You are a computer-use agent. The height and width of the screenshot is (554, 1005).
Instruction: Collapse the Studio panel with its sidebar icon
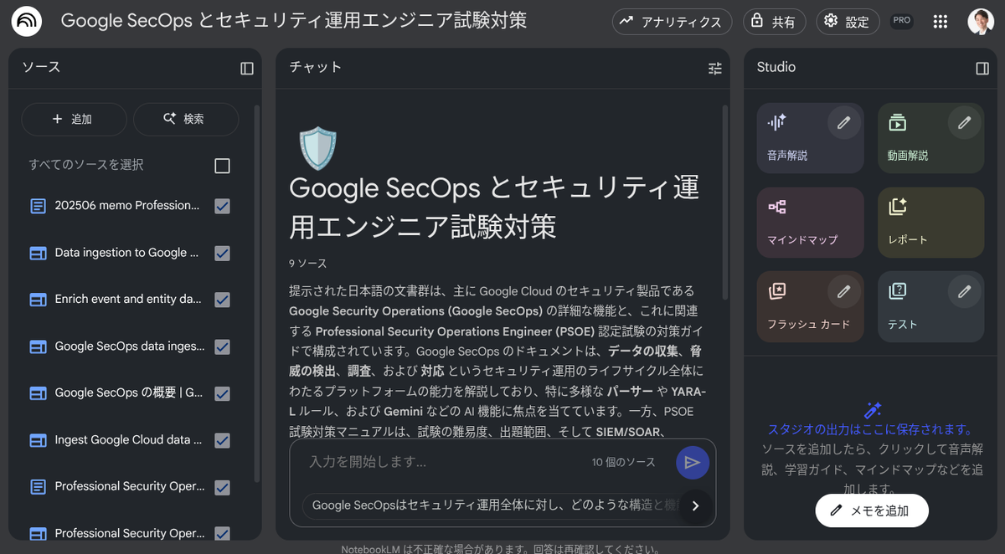[x=982, y=69]
